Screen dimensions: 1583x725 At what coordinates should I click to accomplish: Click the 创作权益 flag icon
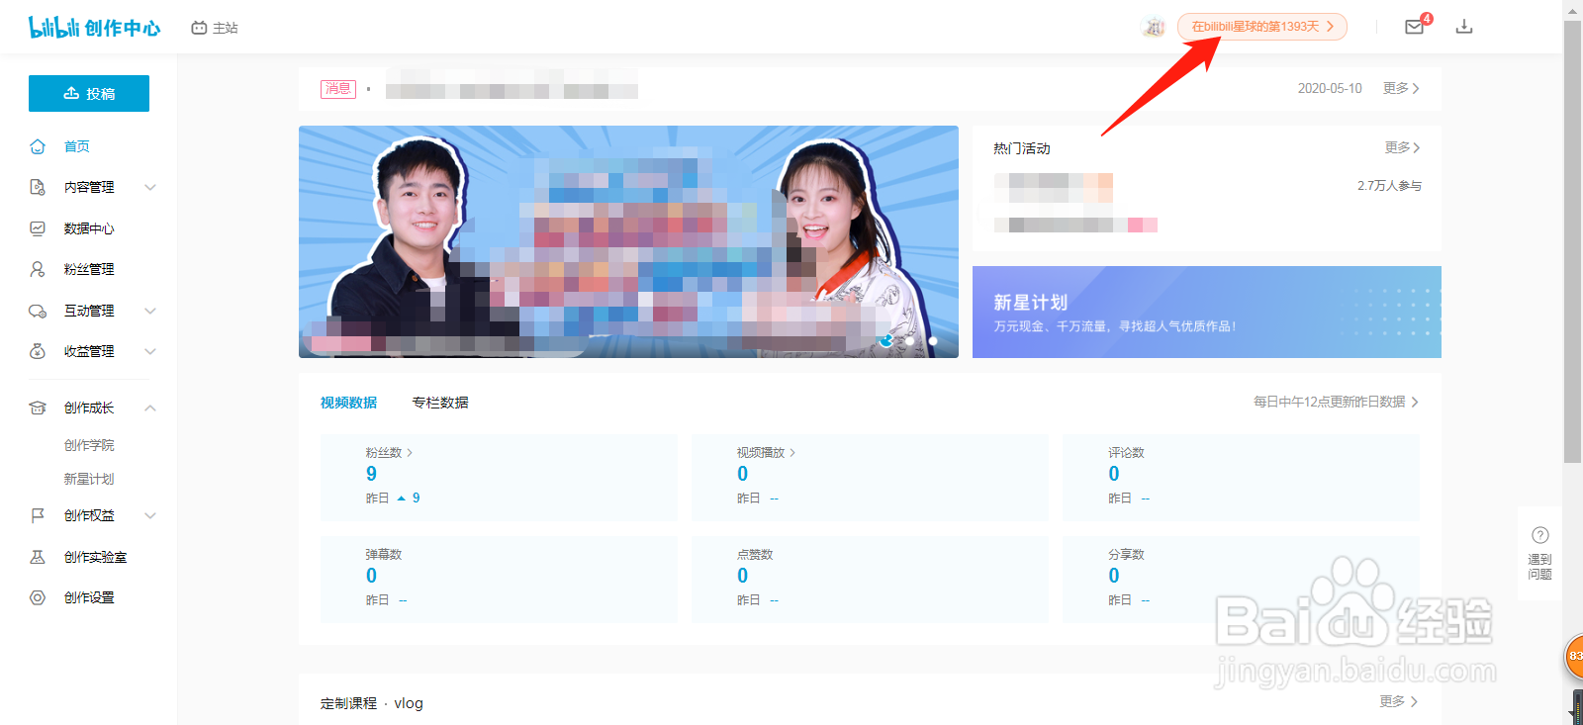click(x=38, y=515)
